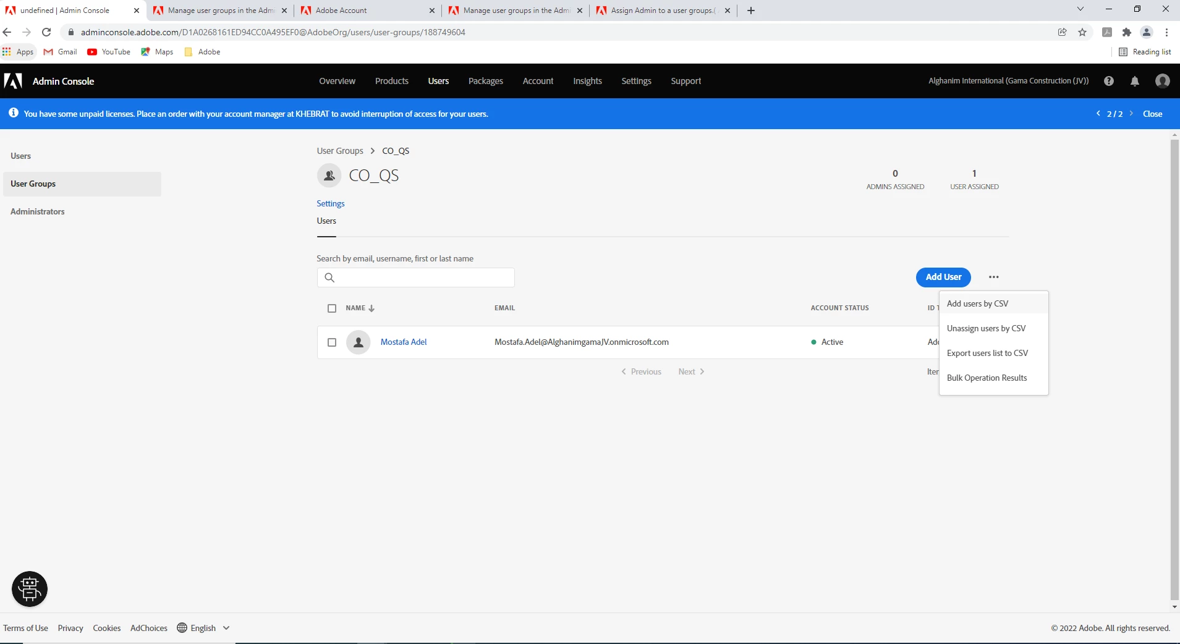Click the Adobe logo in the Admin Console header

(x=13, y=81)
